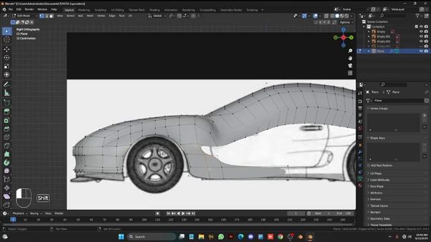Screen dimensions: 431x242
Task: Open the Render menu
Action: click(29, 9)
